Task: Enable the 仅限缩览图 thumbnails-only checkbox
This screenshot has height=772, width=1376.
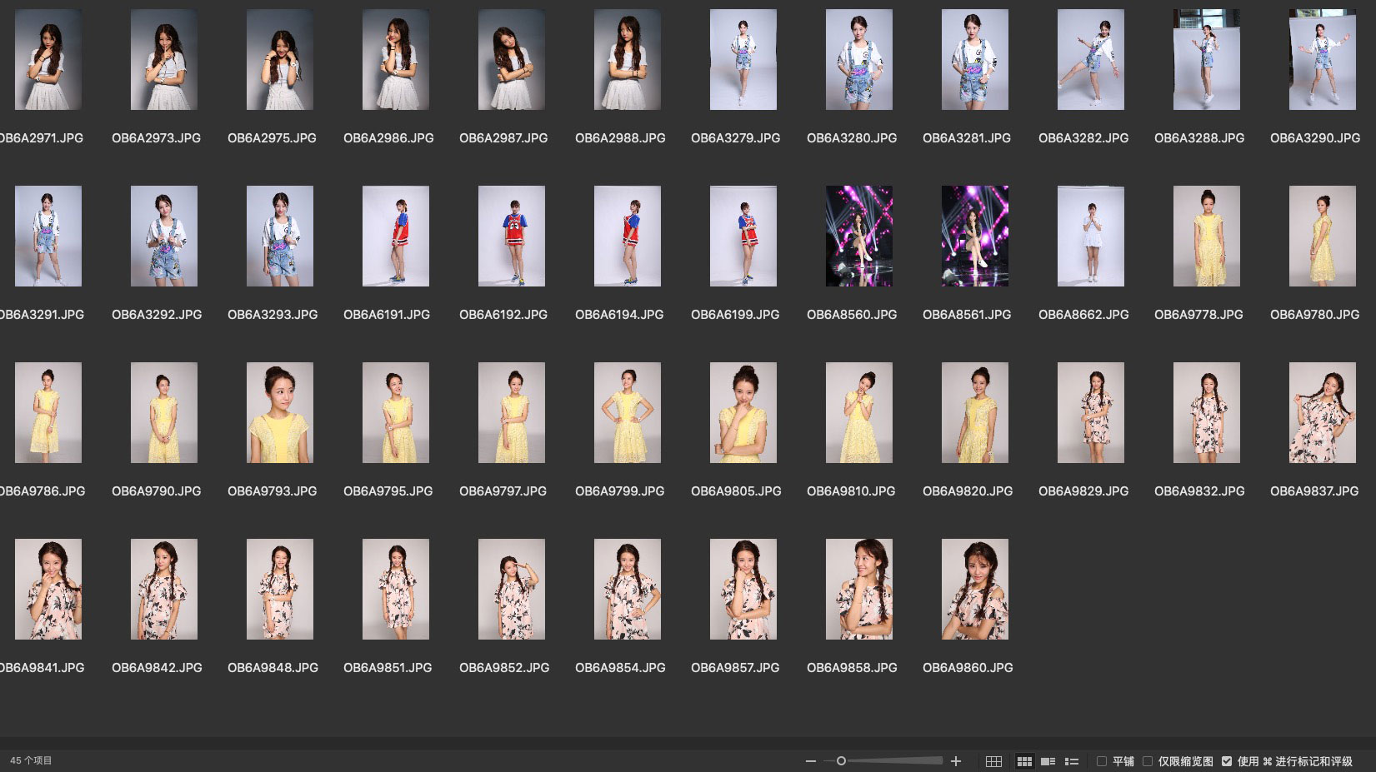Action: click(1148, 761)
